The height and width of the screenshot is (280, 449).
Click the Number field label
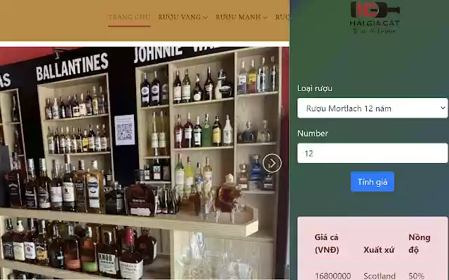tap(312, 134)
